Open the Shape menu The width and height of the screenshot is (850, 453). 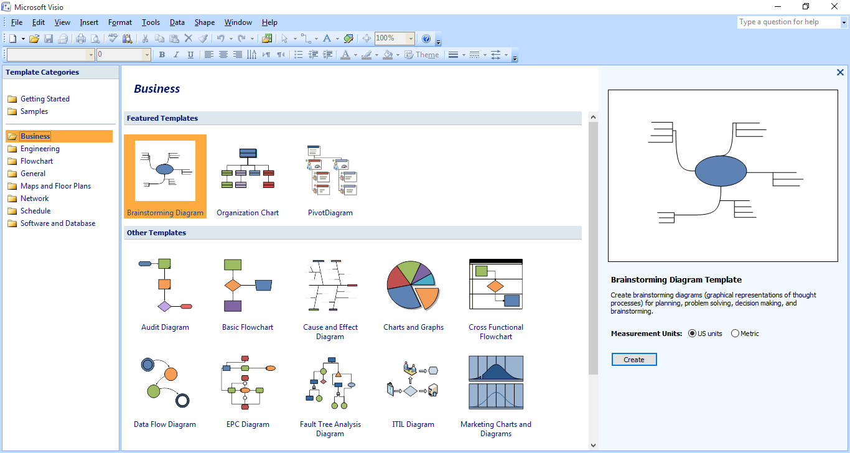(205, 22)
